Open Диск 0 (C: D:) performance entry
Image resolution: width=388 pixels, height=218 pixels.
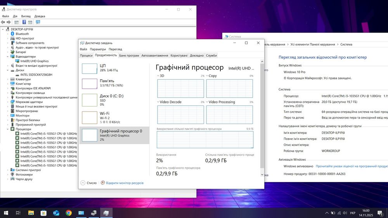tap(114, 100)
